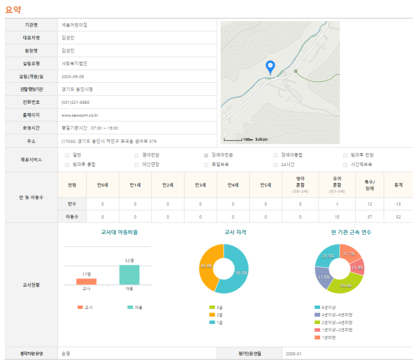Toggle the 교사 legend swatch in bar chart

click(80, 307)
